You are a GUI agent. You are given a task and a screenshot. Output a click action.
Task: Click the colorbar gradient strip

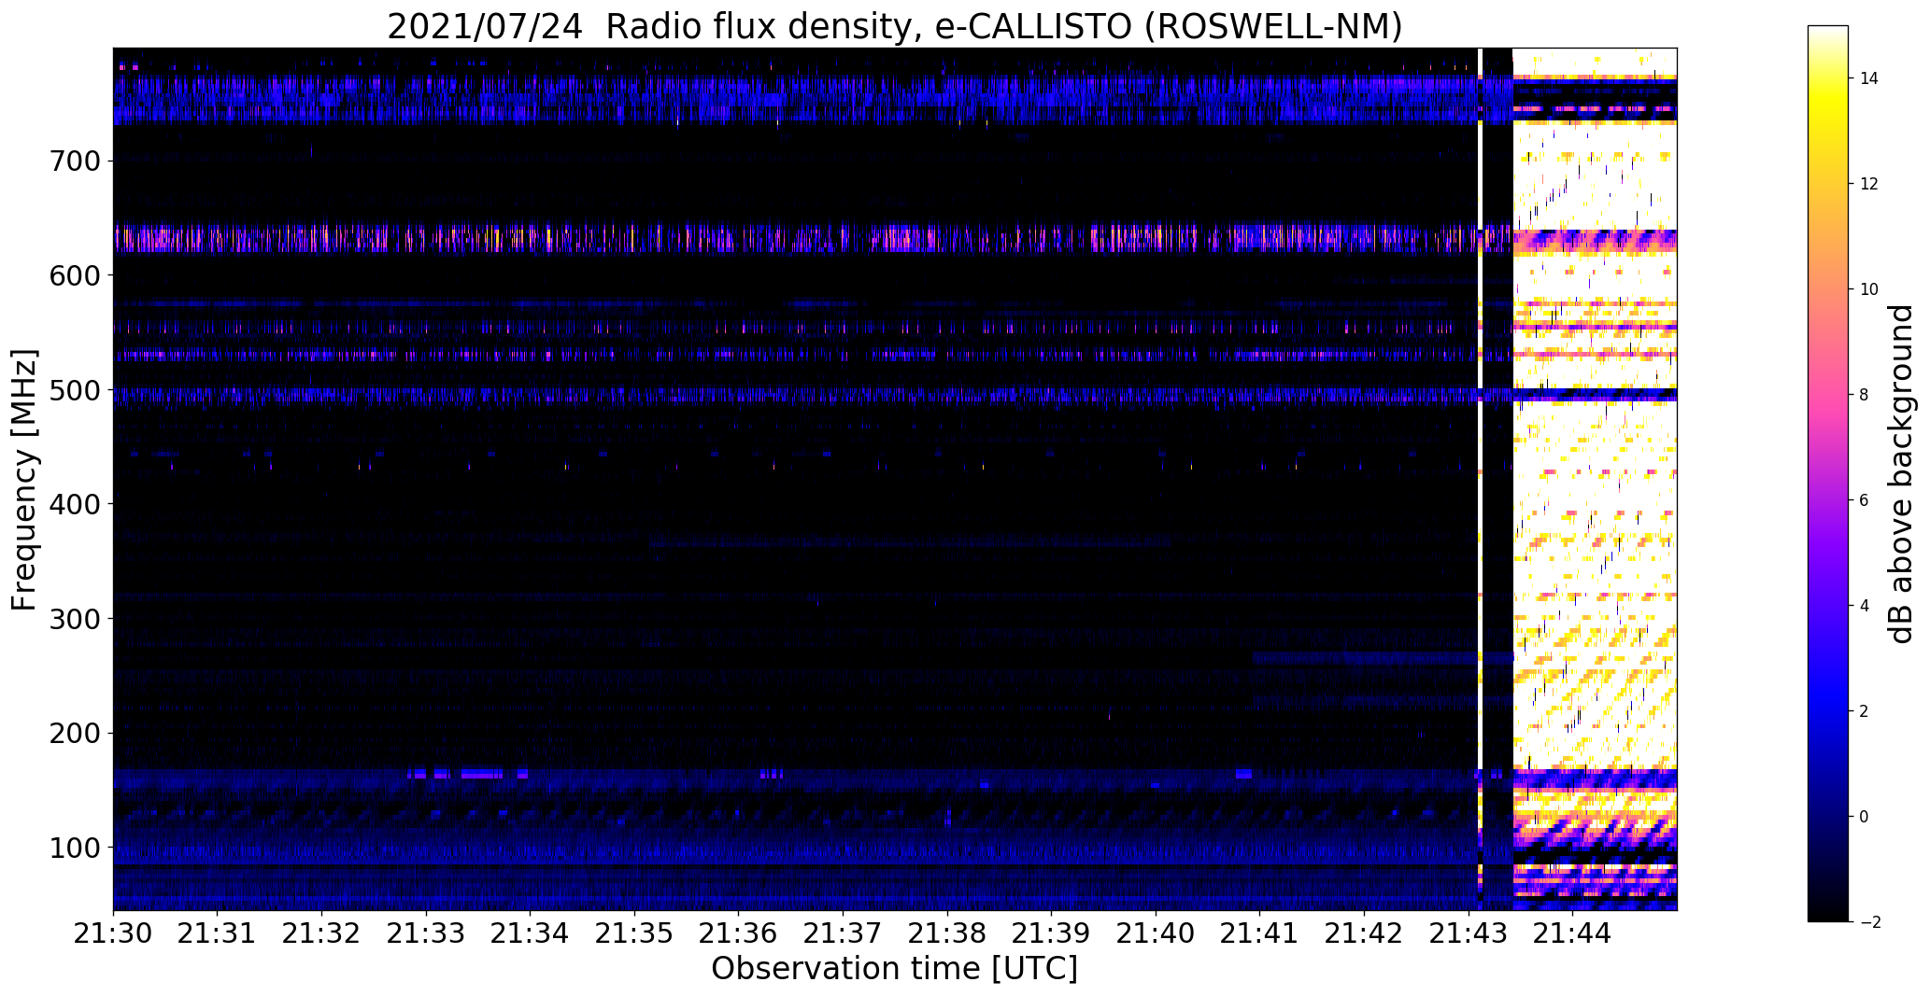point(1828,473)
